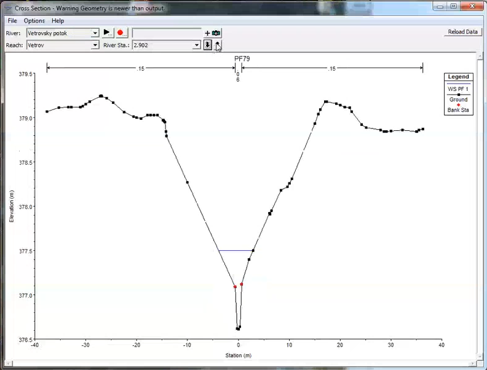
Task: Open the Help menu
Action: pos(57,21)
